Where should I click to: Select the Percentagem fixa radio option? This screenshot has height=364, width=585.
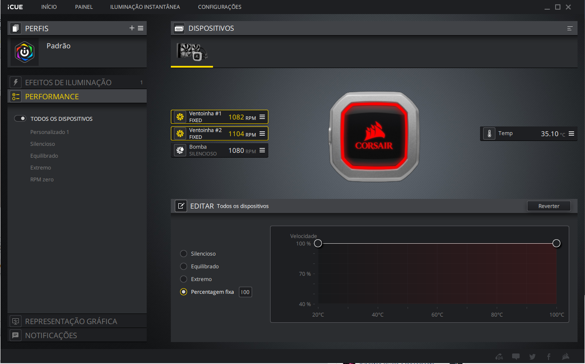[184, 292]
